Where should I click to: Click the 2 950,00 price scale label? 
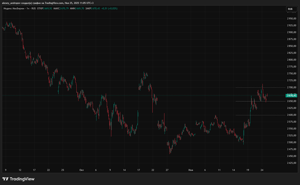tap(292, 19)
